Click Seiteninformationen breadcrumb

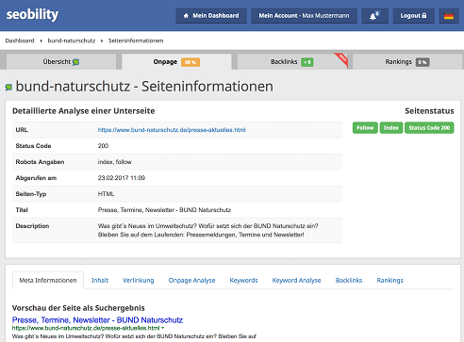click(136, 41)
